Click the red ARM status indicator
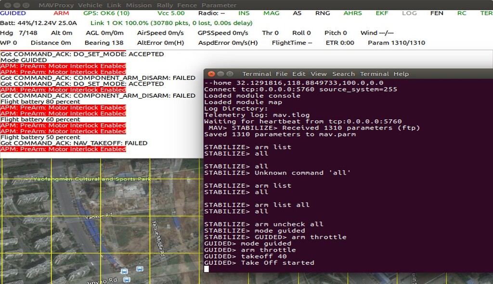Screen dimensions: 493x284 tap(61, 13)
